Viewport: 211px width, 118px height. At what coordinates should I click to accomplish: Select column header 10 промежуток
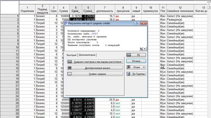(x=150, y=10)
